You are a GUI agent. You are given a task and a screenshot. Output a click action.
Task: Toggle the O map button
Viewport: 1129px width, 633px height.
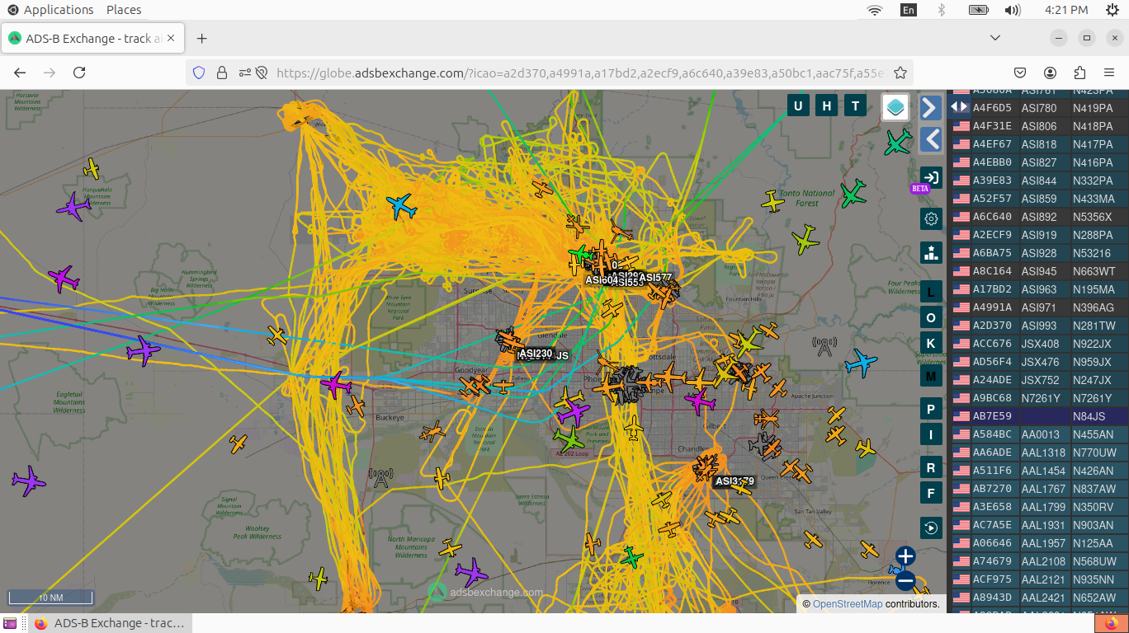(x=931, y=317)
